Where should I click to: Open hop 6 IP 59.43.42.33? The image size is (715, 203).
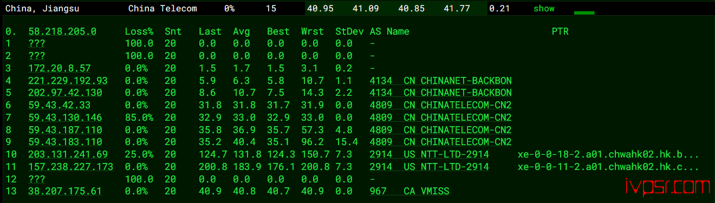(60, 105)
